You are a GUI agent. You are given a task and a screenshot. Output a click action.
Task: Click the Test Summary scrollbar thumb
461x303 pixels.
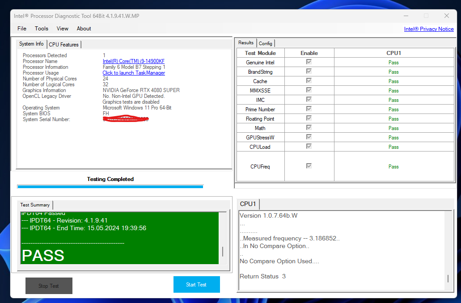(223, 252)
